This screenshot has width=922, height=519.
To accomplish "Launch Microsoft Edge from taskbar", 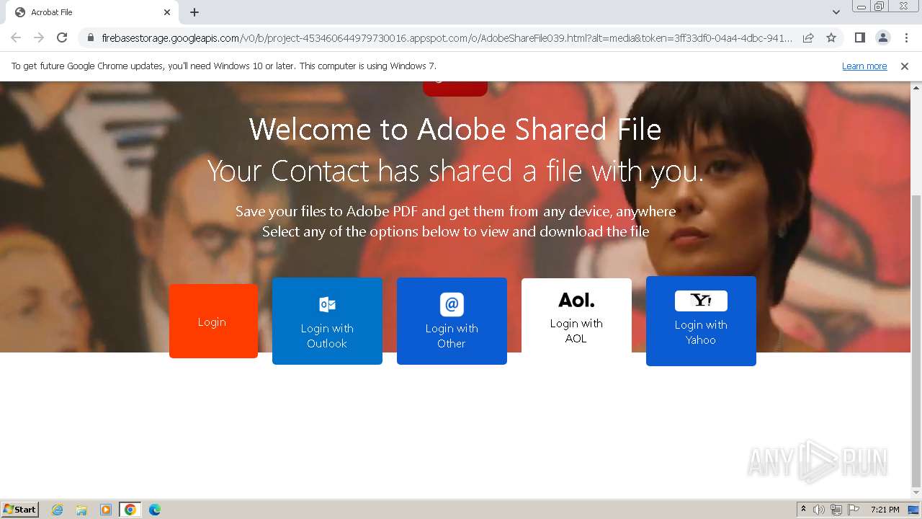I will coord(155,510).
